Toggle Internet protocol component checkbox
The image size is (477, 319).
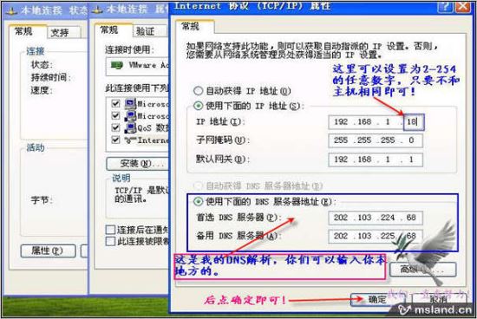(x=115, y=140)
